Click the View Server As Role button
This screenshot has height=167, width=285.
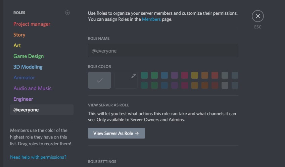click(x=116, y=133)
